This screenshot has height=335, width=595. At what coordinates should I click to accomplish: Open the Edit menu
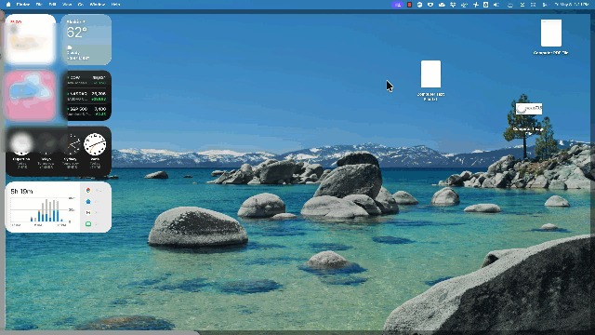tap(52, 5)
